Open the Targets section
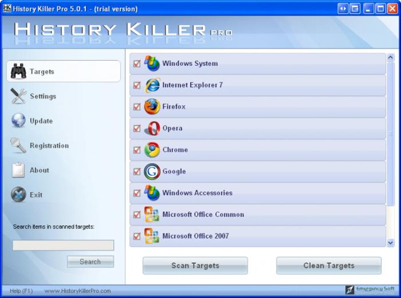401x298 pixels. 63,71
